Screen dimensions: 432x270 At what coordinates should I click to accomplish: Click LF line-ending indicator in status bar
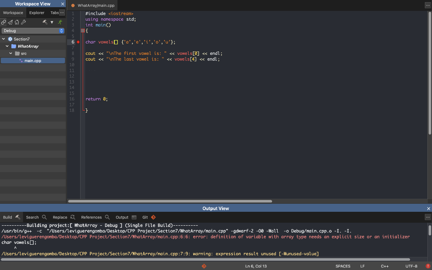coord(362,266)
